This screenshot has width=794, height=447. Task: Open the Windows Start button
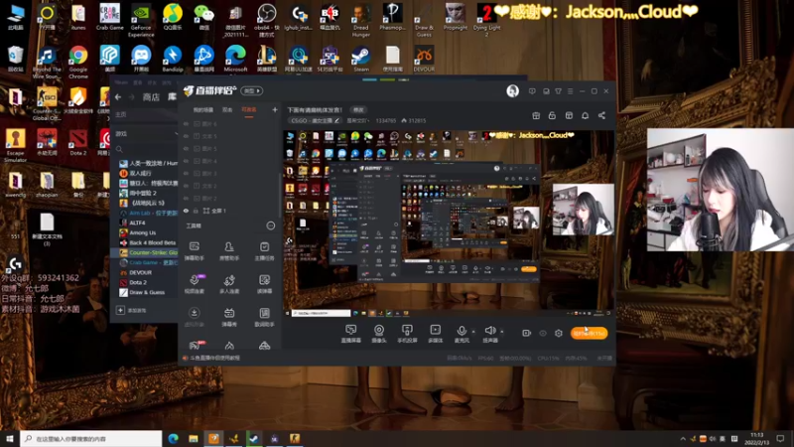(10, 438)
